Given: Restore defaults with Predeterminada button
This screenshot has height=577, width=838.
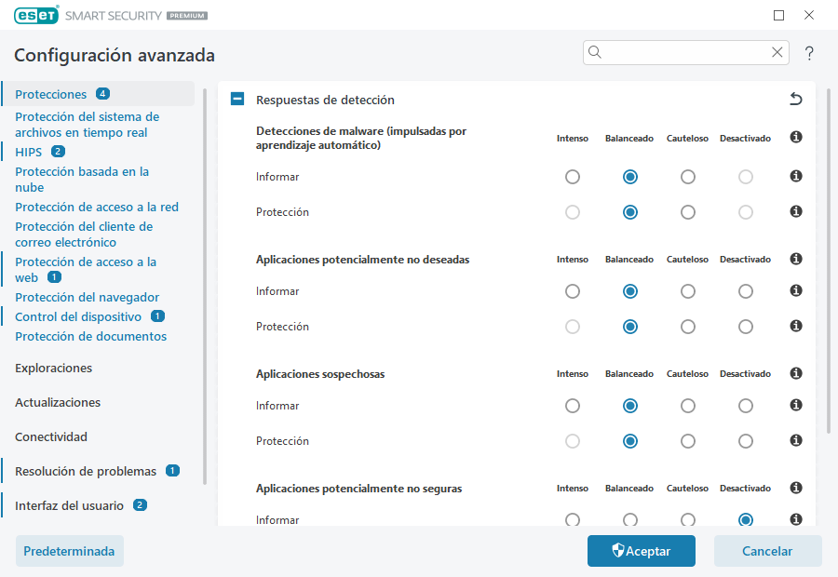Looking at the screenshot, I should pyautogui.click(x=69, y=551).
